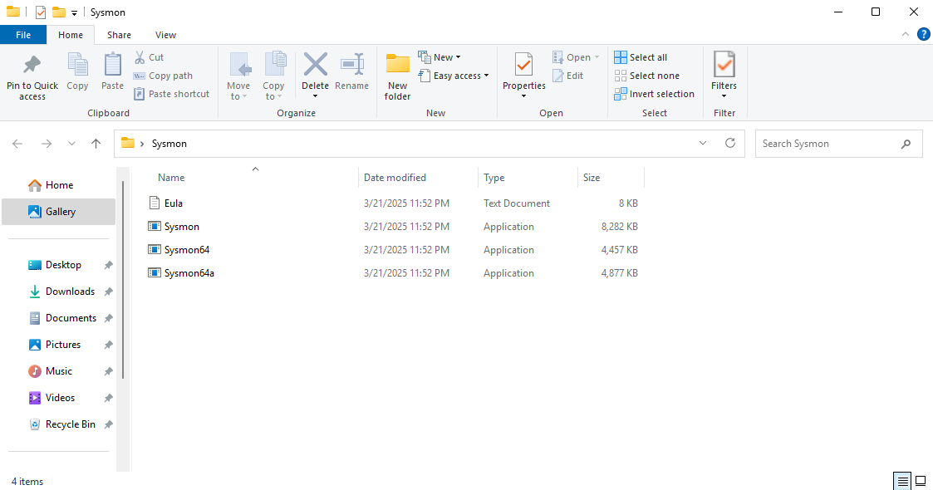933x490 pixels.
Task: Click the Invert selection ribbon option
Action: pos(654,94)
